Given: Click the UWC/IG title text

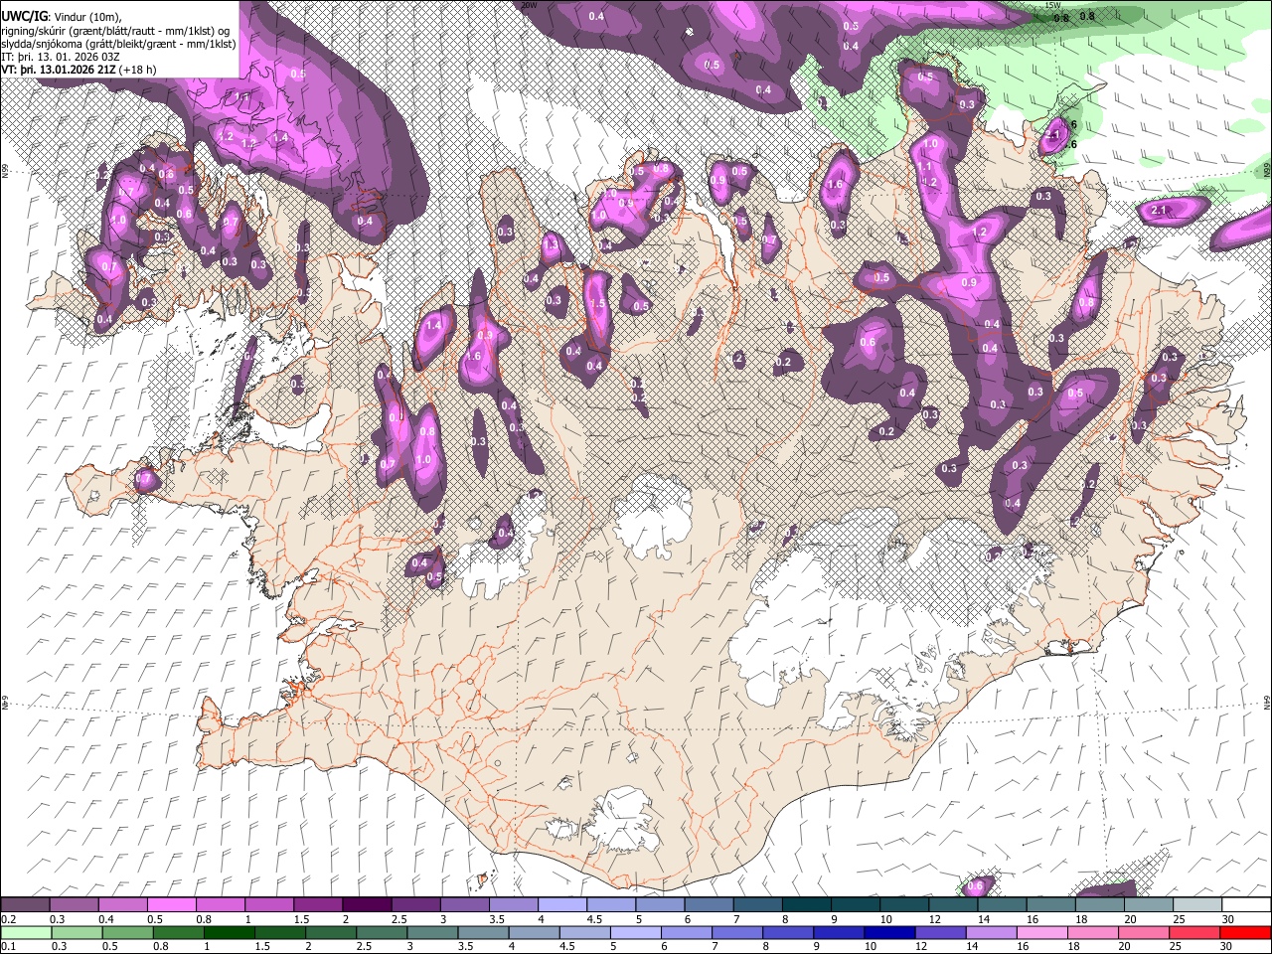Looking at the screenshot, I should (x=24, y=17).
